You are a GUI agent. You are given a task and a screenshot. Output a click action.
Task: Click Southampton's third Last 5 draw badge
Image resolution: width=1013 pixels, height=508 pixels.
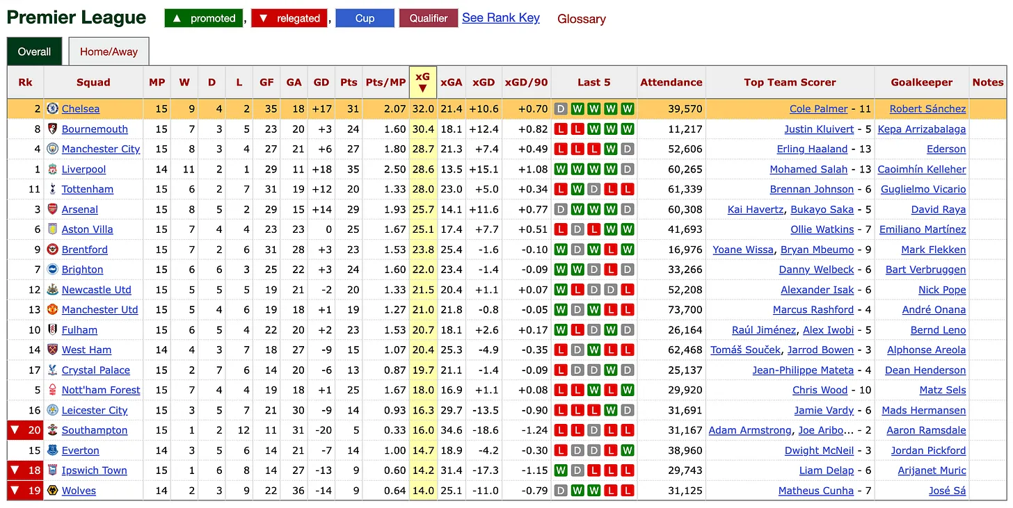coord(594,431)
